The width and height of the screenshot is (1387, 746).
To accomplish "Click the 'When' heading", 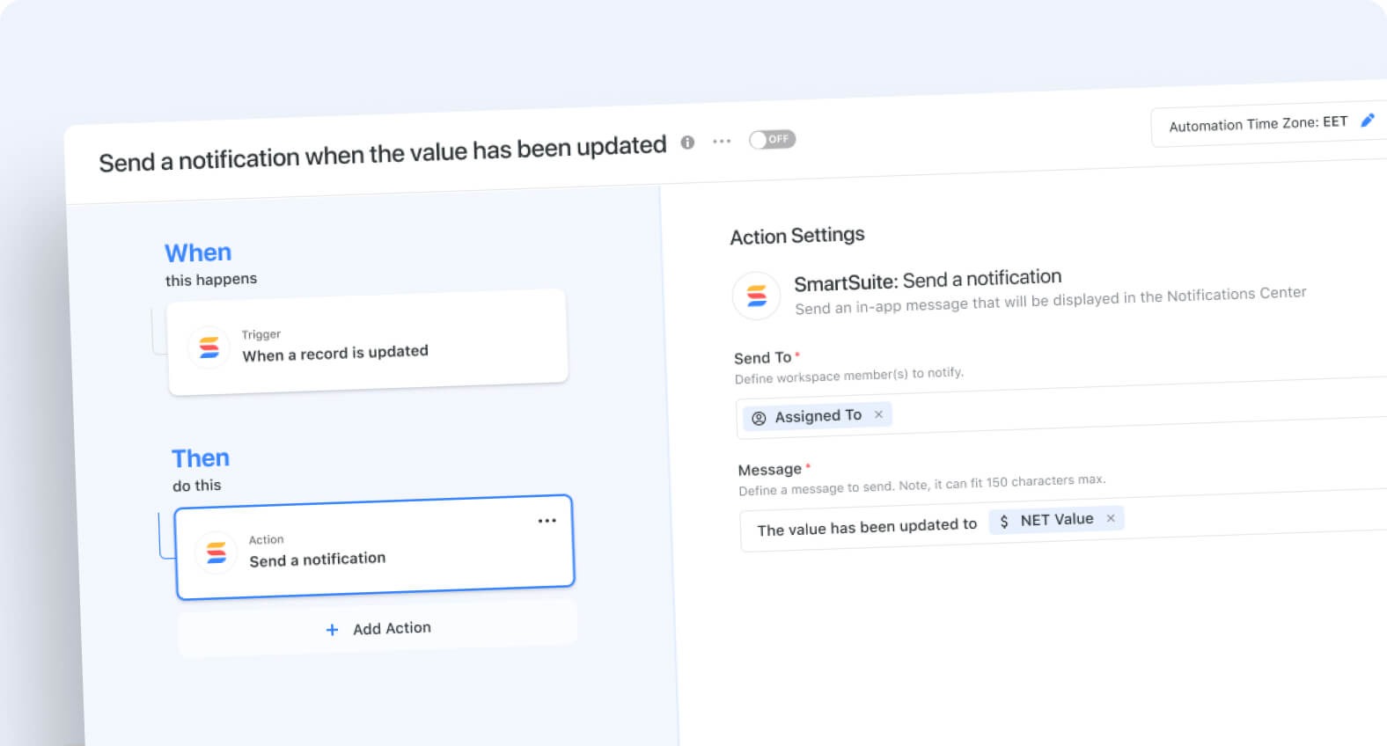I will click(x=198, y=253).
